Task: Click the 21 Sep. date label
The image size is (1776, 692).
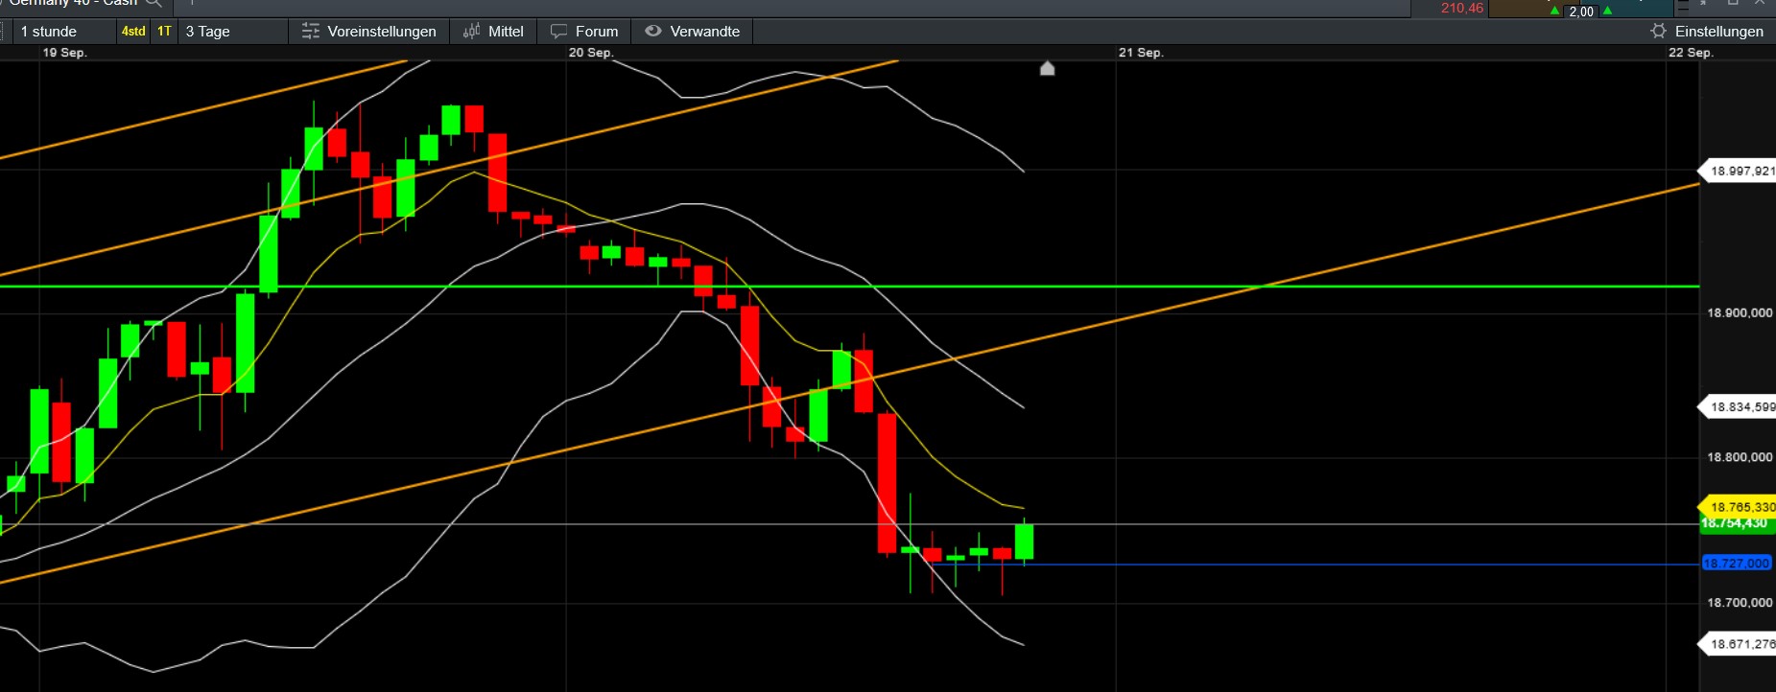Action: point(1141,53)
